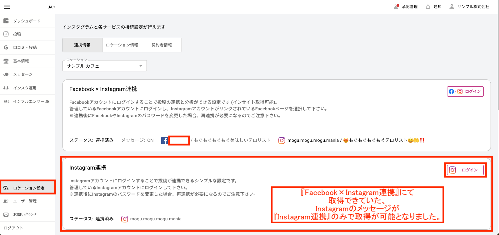Click the account person icon

coord(452,7)
